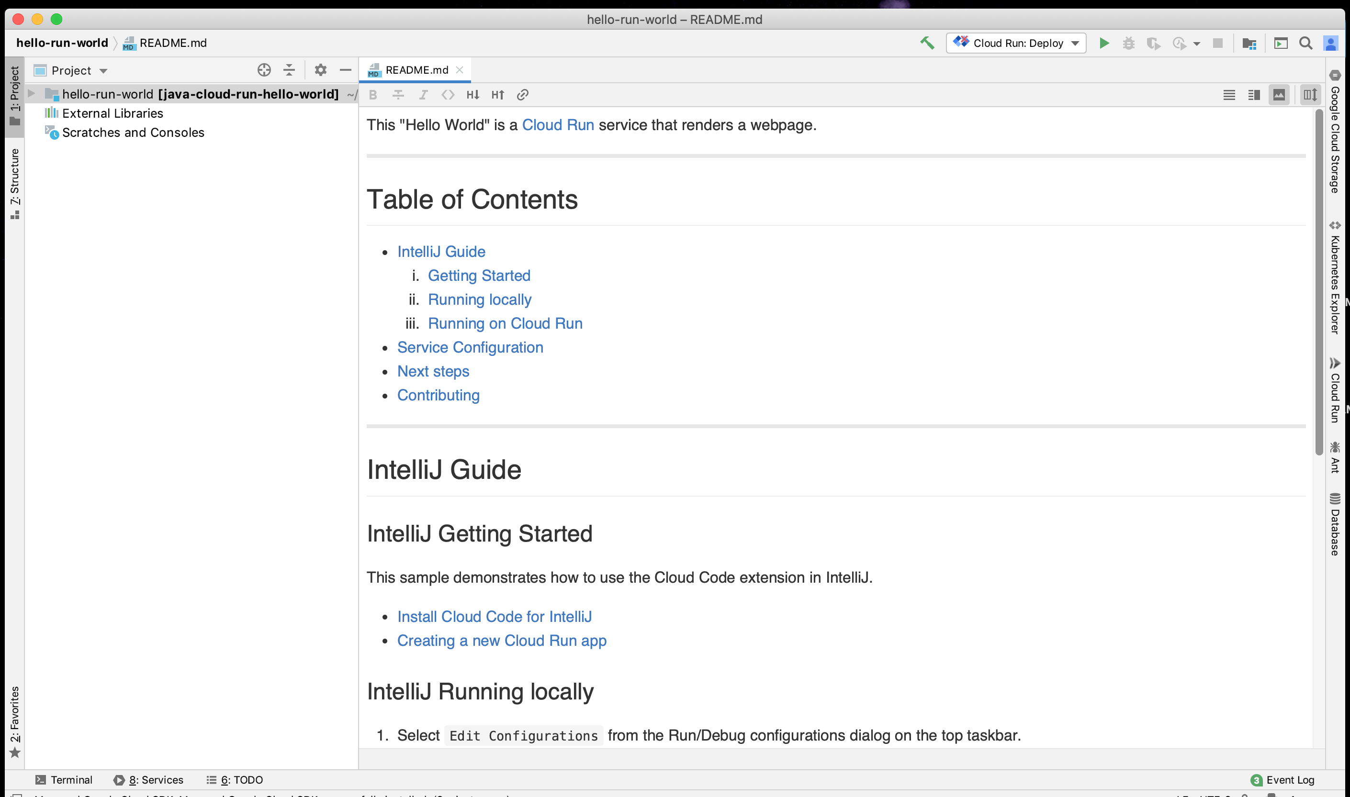
Task: Switch Markdown view to editor-only mode
Action: point(1229,95)
